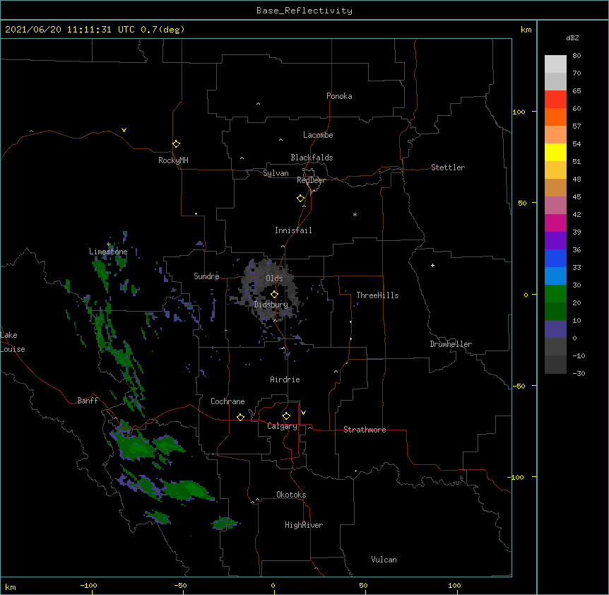Click the green 30 dBZ legend swatch
The height and width of the screenshot is (595, 609).
tap(555, 294)
